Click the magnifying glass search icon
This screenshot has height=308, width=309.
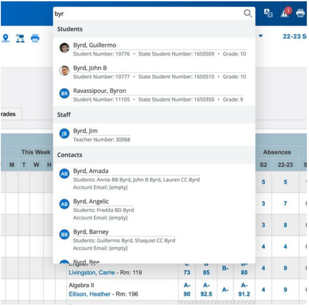(x=248, y=14)
